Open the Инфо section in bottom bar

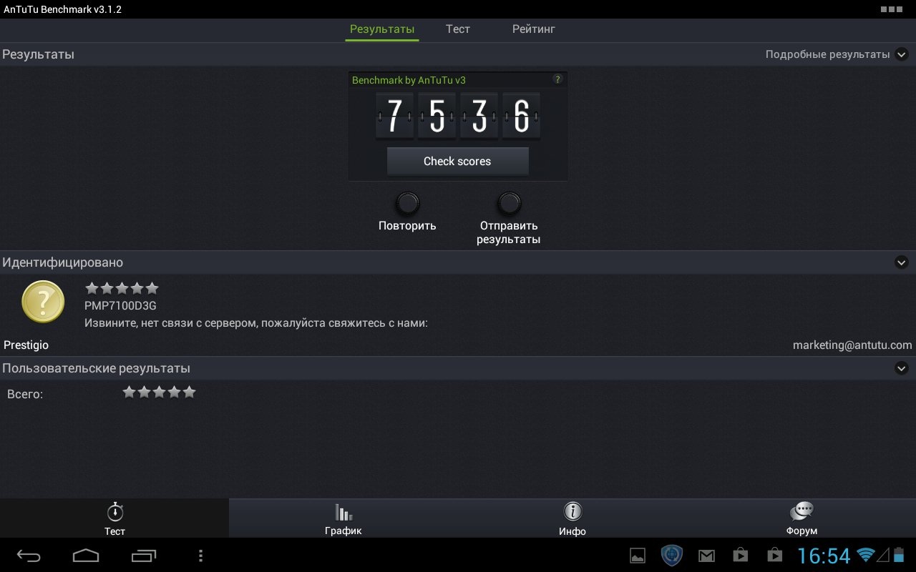click(572, 518)
